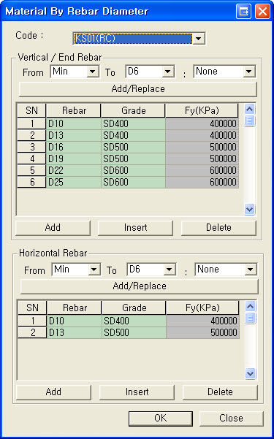Select row 2 header in Vertical / End Rebar table
The width and height of the screenshot is (274, 439).
[31, 135]
